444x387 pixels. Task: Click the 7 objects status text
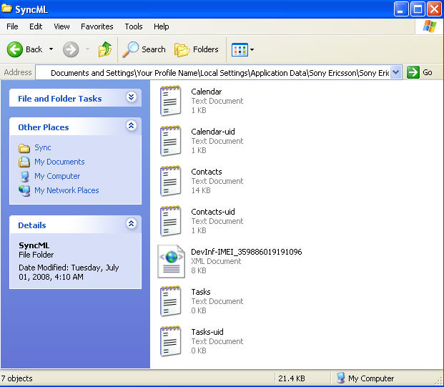click(x=16, y=378)
